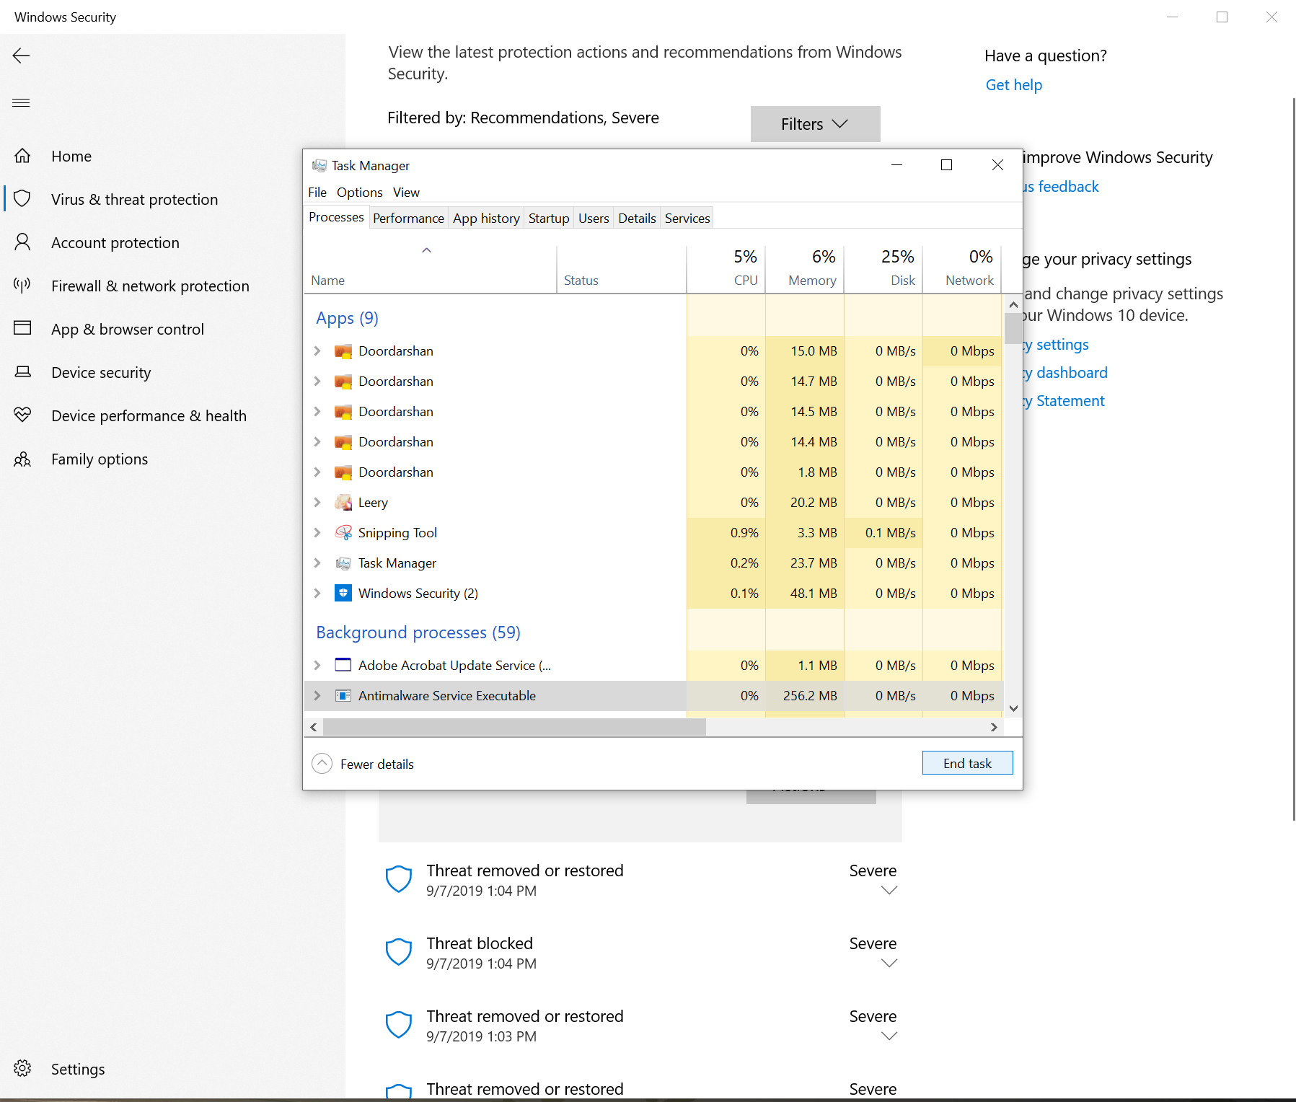Click the Device performance heart icon
This screenshot has width=1296, height=1102.
(22, 415)
